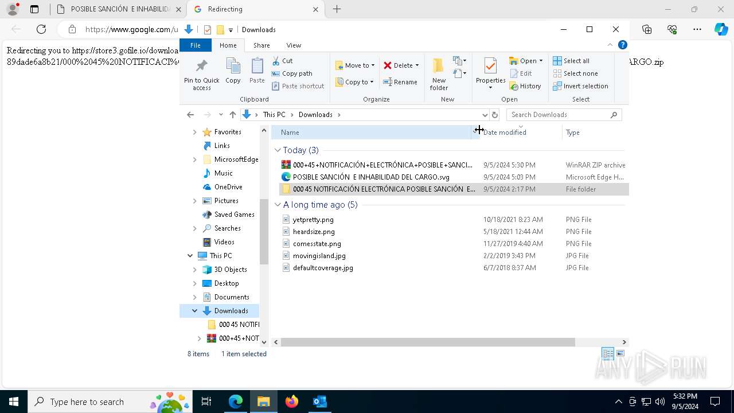Click the refresh icon beside address bar
Image resolution: width=734 pixels, height=413 pixels.
coord(495,115)
